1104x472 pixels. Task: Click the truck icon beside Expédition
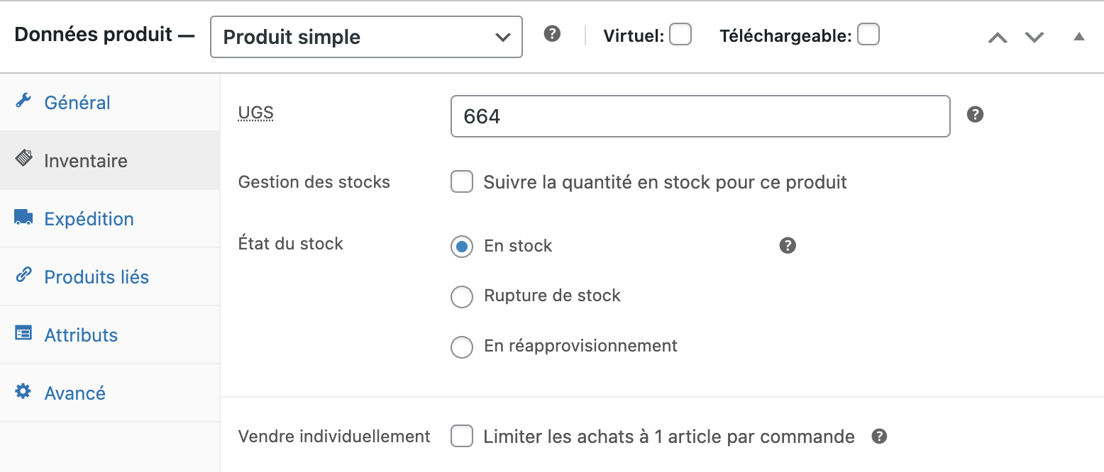click(x=23, y=218)
